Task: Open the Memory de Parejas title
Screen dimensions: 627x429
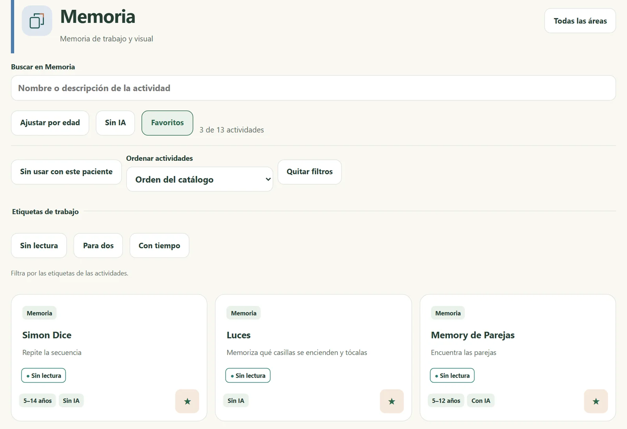Action: click(x=473, y=335)
